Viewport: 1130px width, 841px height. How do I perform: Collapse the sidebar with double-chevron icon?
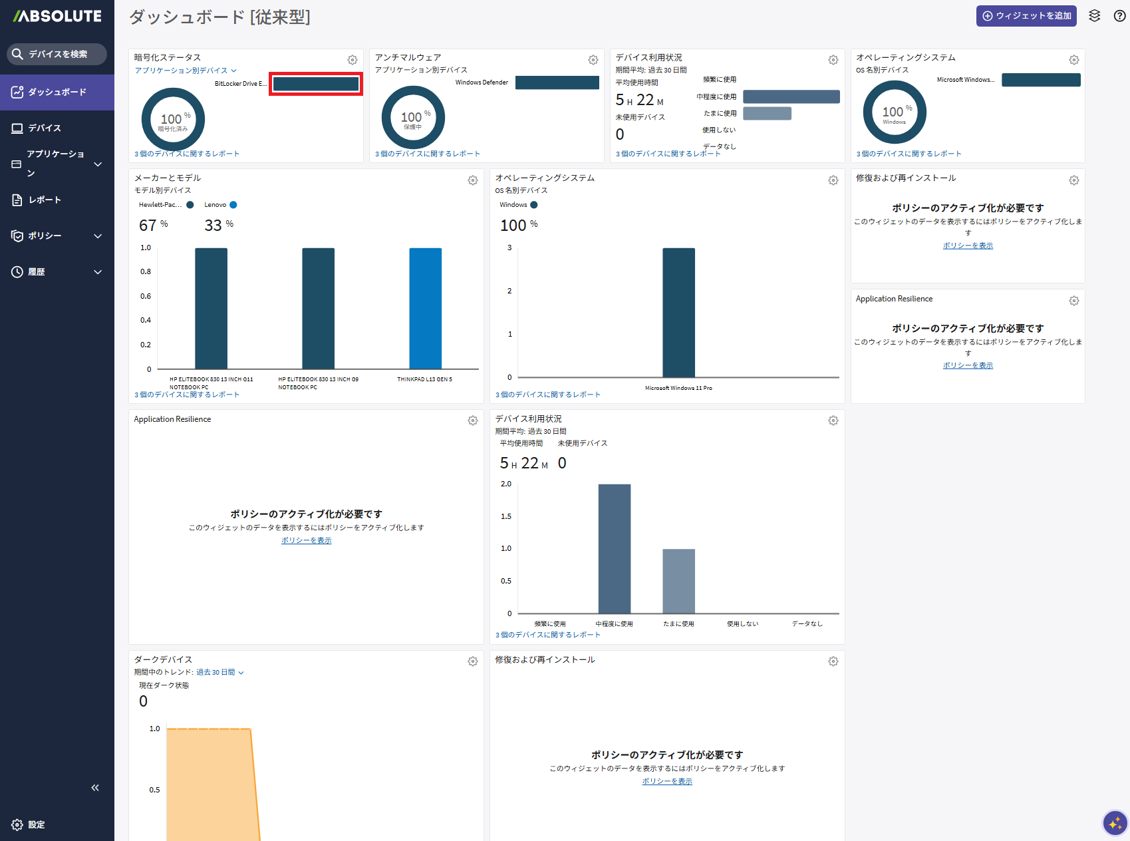coord(95,788)
